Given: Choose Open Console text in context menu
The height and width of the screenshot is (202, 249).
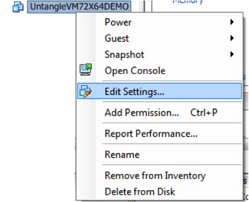Looking at the screenshot, I should [x=135, y=71].
